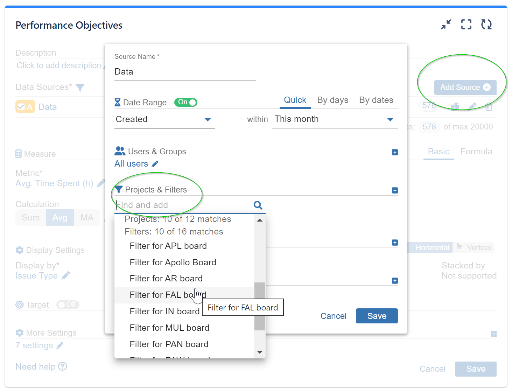Screen dimensions: 512x392
Task: Save the source settings
Action: [x=377, y=316]
